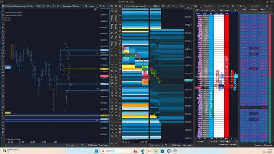The image size is (274, 154).
Task: Expand the pencil tool dropdown in left chart
Action: [55, 6]
